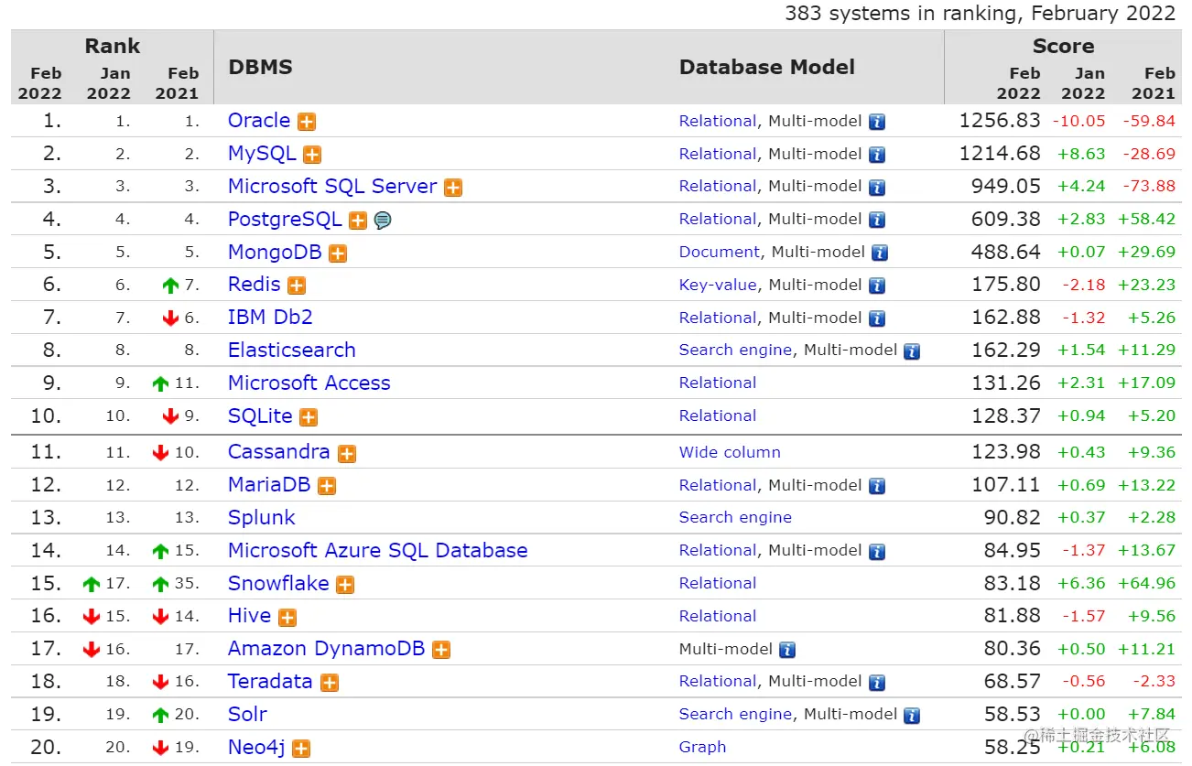Expand the plus icon next to MariaDB

pyautogui.click(x=327, y=486)
